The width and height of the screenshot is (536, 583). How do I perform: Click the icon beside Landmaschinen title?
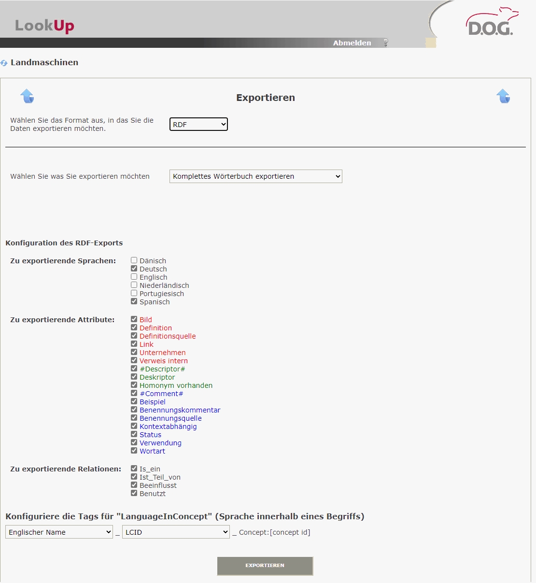pyautogui.click(x=4, y=63)
